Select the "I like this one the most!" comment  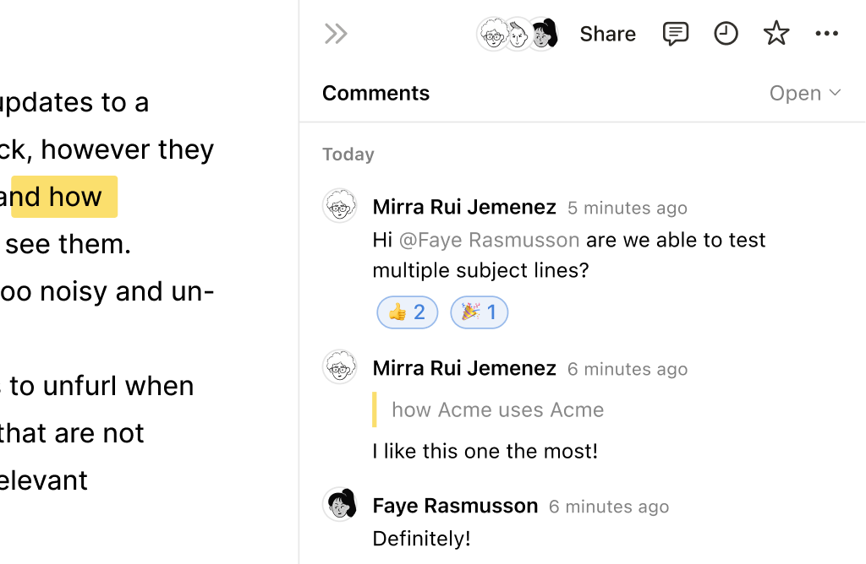pyautogui.click(x=485, y=451)
